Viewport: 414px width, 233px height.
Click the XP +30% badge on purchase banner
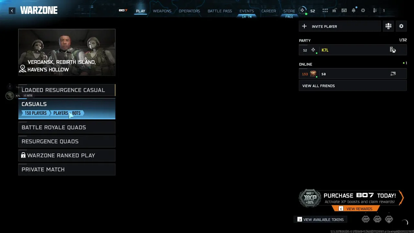coord(310,198)
